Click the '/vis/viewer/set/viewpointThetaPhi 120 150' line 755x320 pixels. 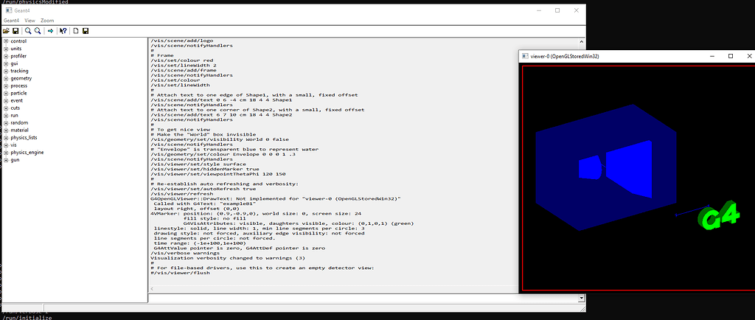tap(218, 174)
